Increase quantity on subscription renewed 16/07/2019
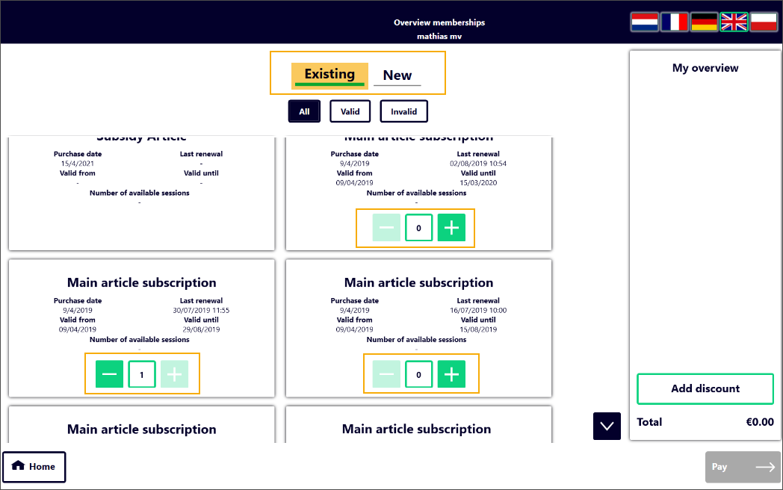 tap(451, 374)
